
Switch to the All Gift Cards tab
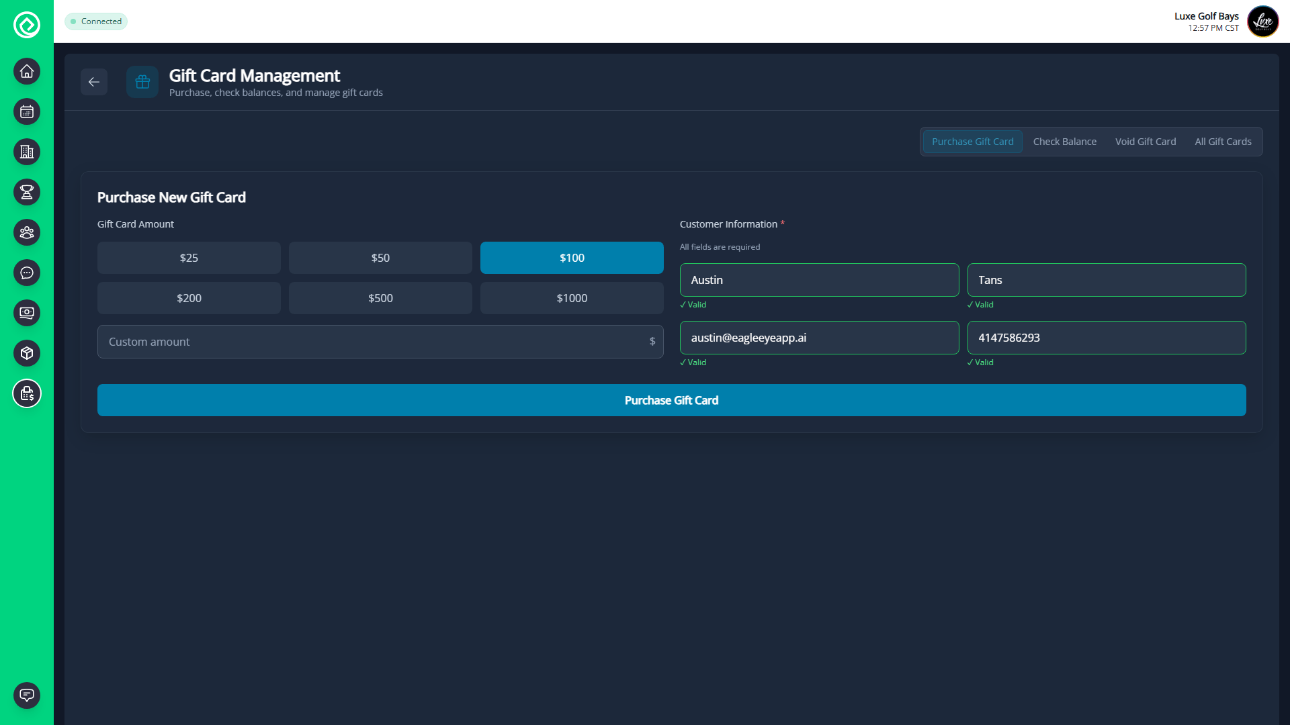tap(1223, 142)
